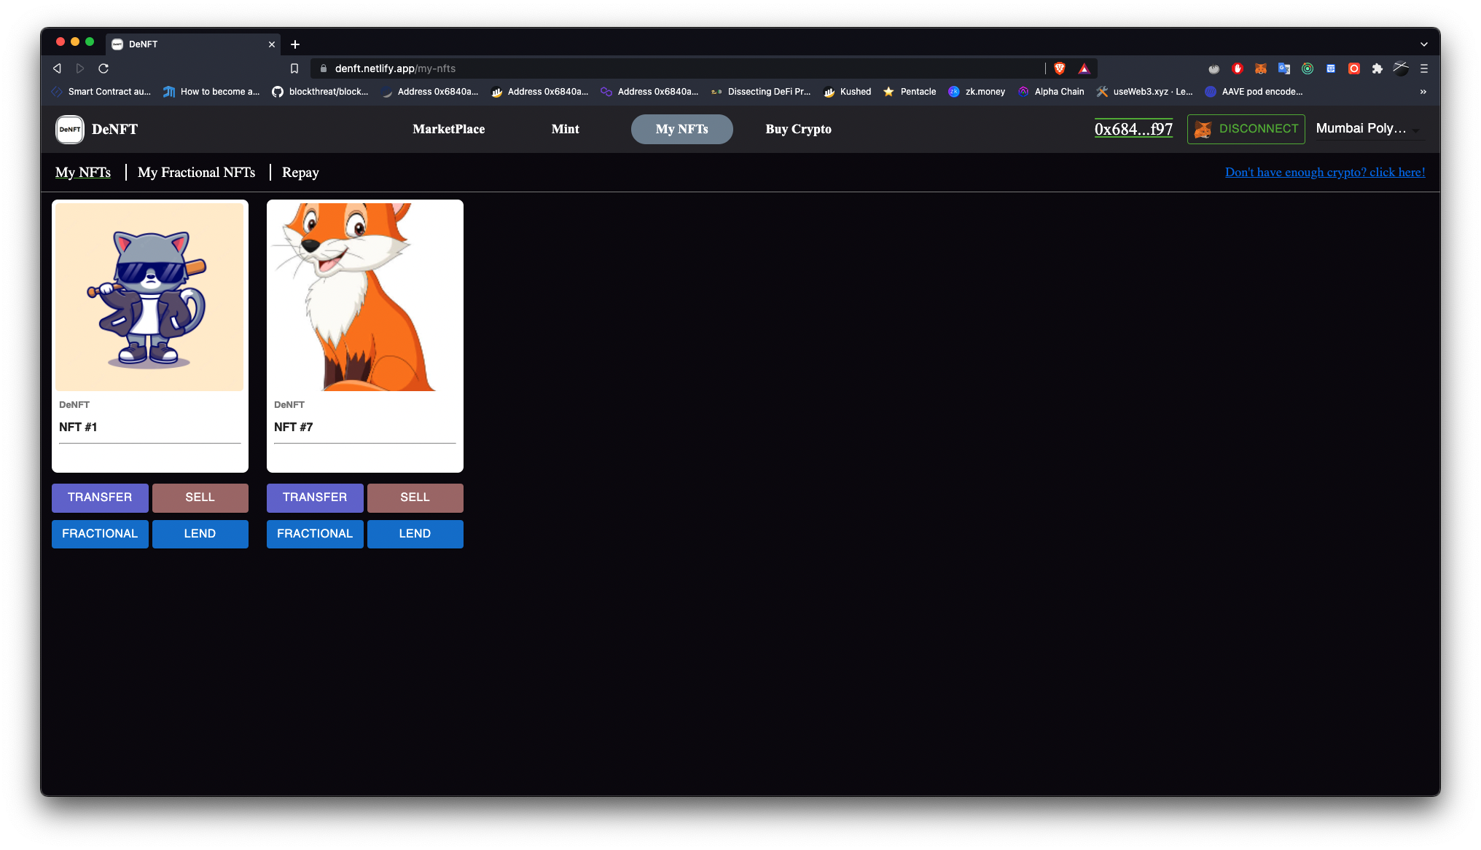
Task: Click the Brave Shields lion icon
Action: pos(1060,68)
